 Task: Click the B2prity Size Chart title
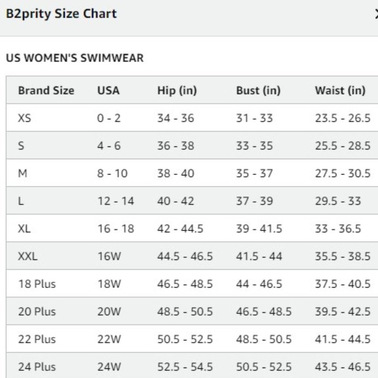[x=61, y=14]
